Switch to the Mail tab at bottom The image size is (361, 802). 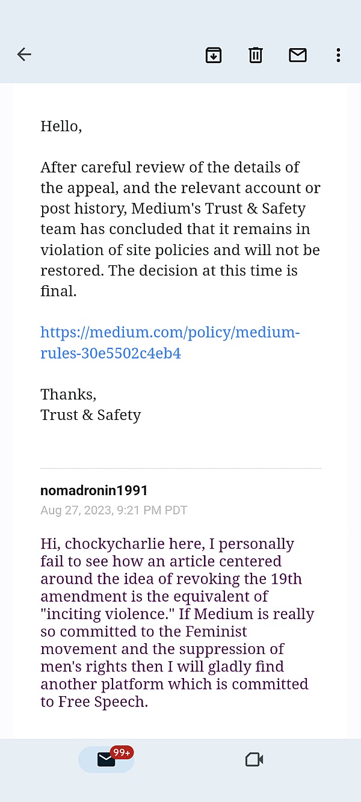point(106,759)
